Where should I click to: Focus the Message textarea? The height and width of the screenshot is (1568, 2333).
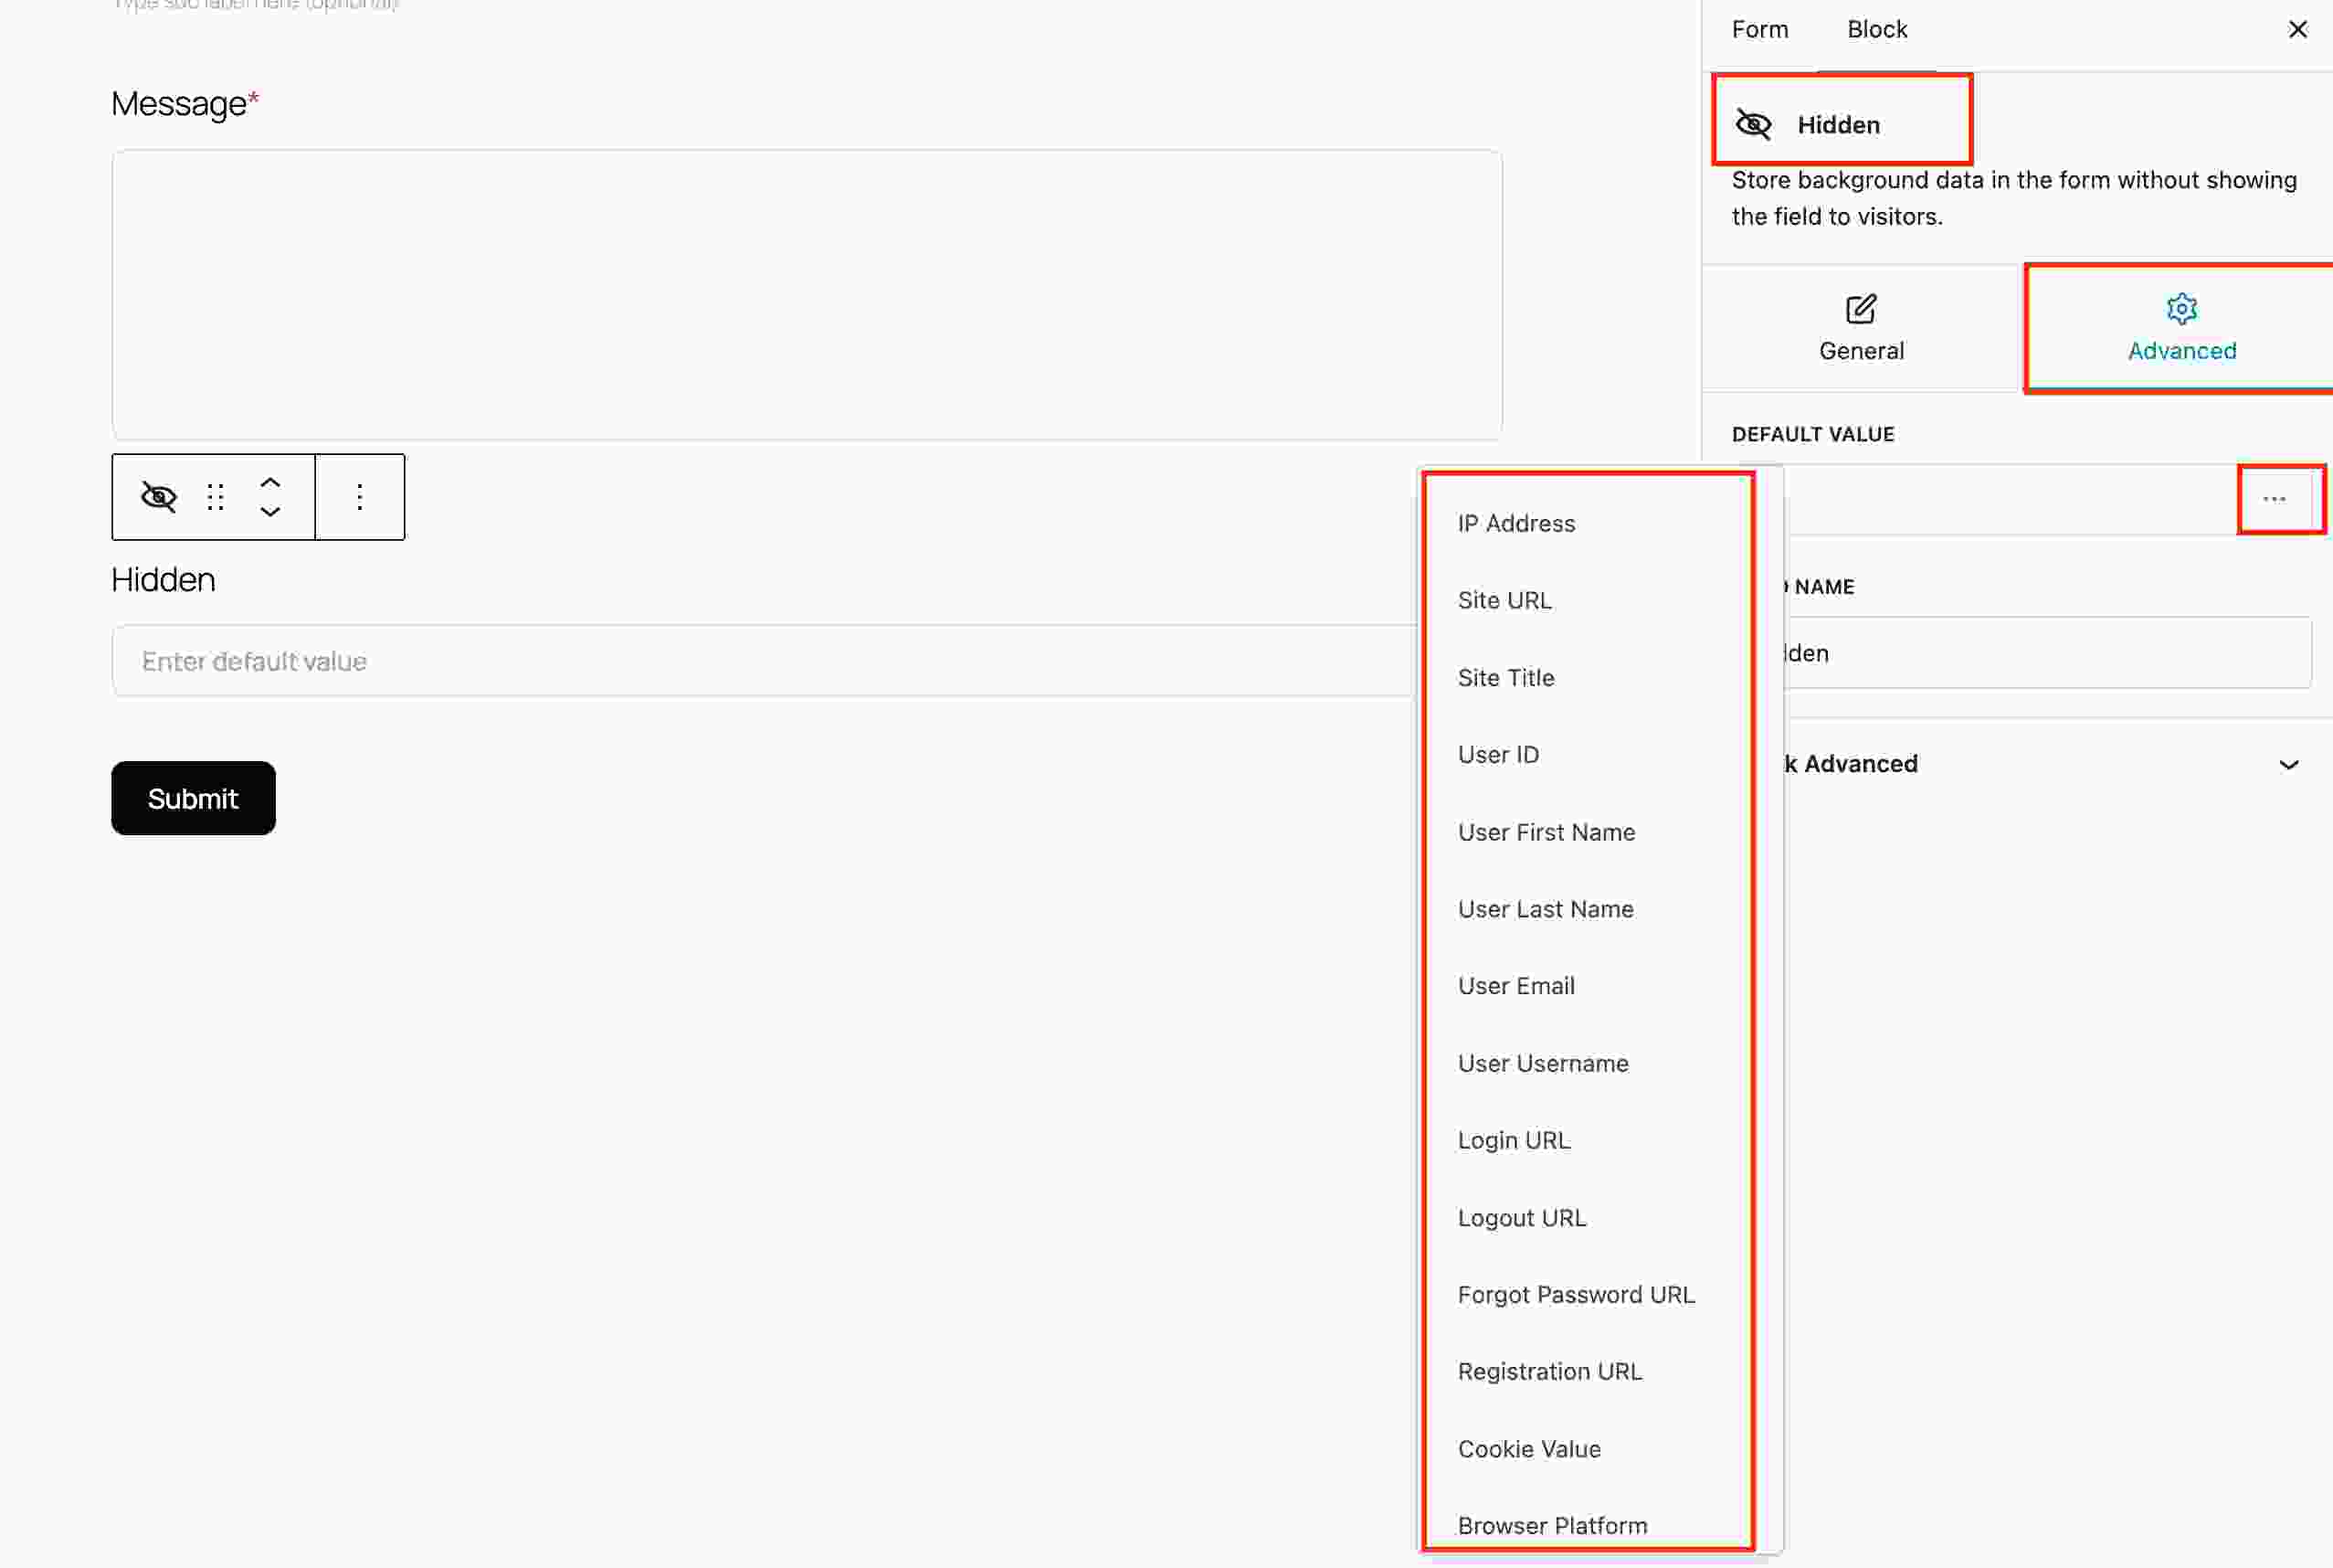point(807,295)
